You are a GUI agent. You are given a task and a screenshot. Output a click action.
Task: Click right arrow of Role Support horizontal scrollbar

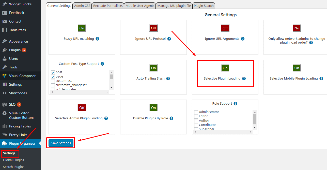point(250,132)
